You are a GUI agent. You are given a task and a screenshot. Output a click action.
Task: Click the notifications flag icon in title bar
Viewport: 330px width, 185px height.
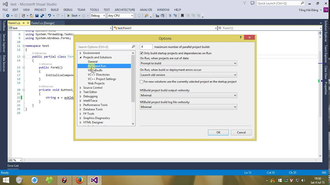coord(245,3)
